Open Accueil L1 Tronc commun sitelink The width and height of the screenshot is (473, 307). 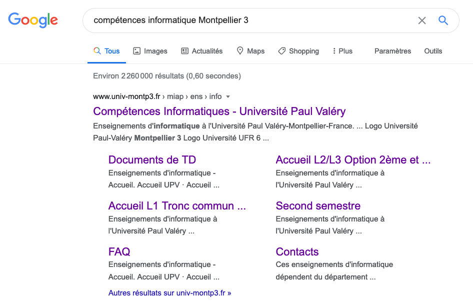(177, 205)
